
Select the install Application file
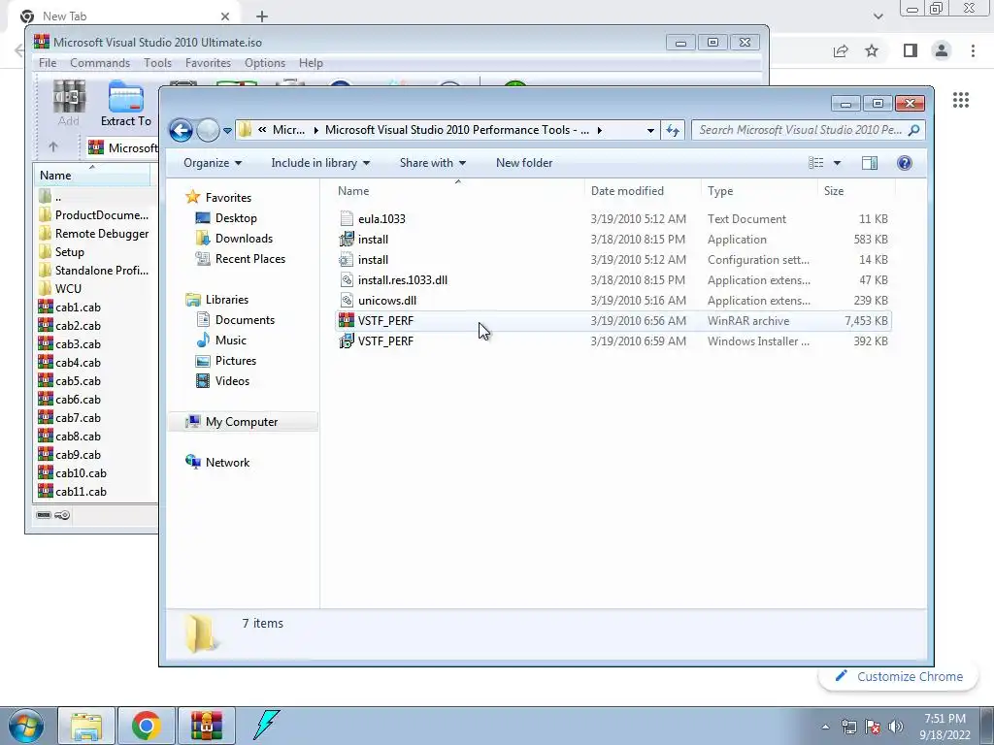pos(613,240)
